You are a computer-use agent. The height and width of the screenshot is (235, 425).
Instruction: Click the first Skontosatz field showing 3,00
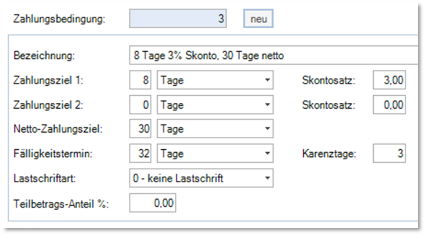[x=389, y=80]
